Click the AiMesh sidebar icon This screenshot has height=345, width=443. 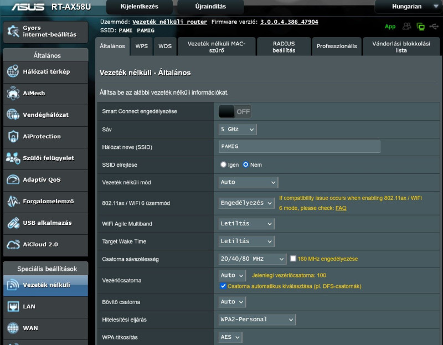pyautogui.click(x=13, y=93)
